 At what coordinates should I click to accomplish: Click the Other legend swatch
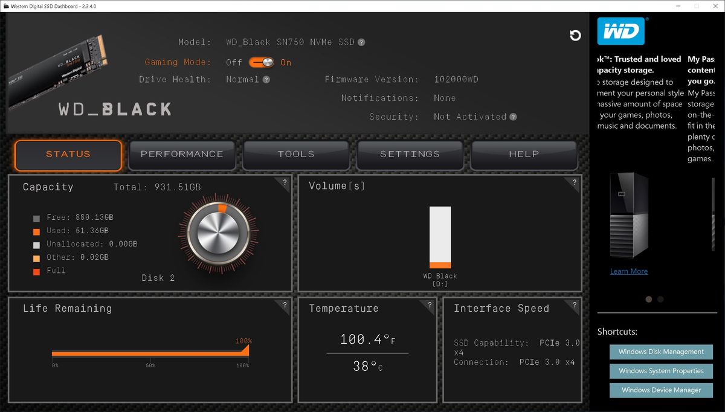36,258
